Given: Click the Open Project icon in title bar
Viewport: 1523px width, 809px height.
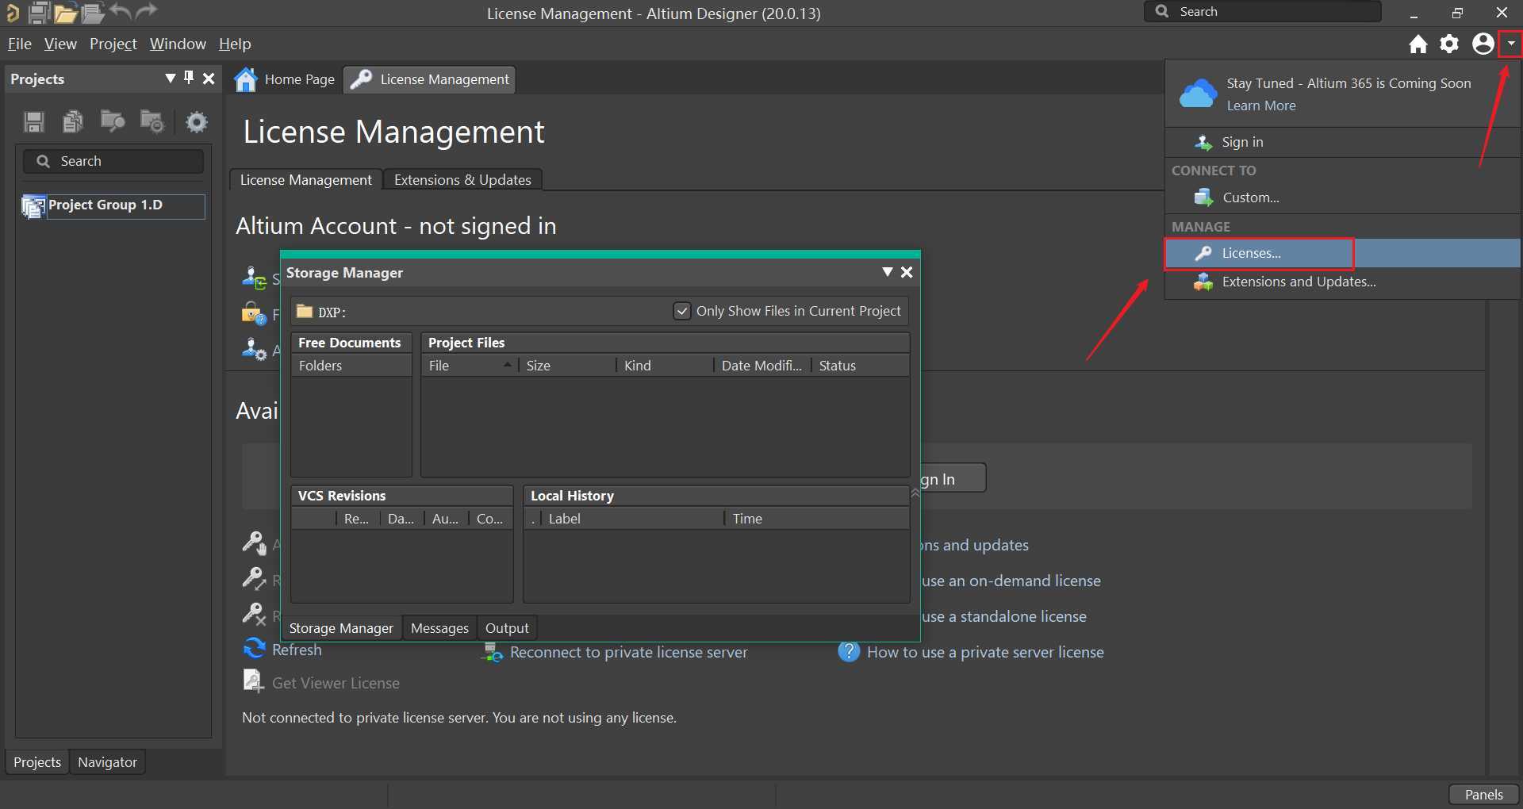Looking at the screenshot, I should tap(93, 13).
